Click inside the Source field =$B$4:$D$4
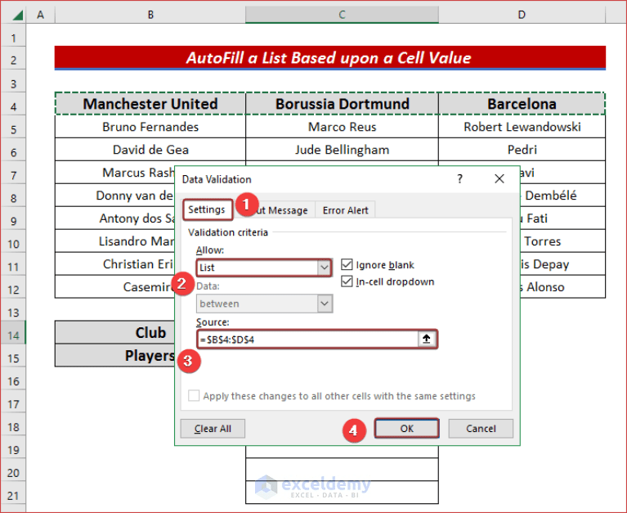 pyautogui.click(x=308, y=340)
